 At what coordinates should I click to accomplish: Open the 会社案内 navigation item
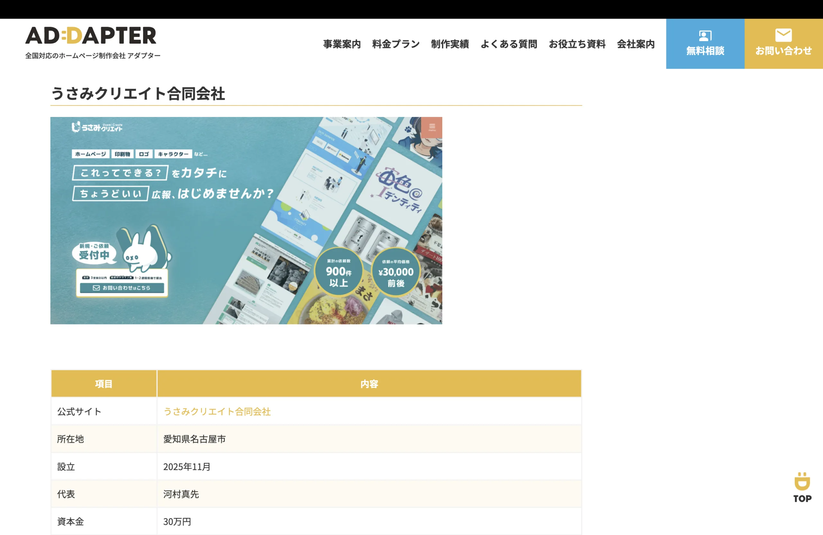point(636,44)
